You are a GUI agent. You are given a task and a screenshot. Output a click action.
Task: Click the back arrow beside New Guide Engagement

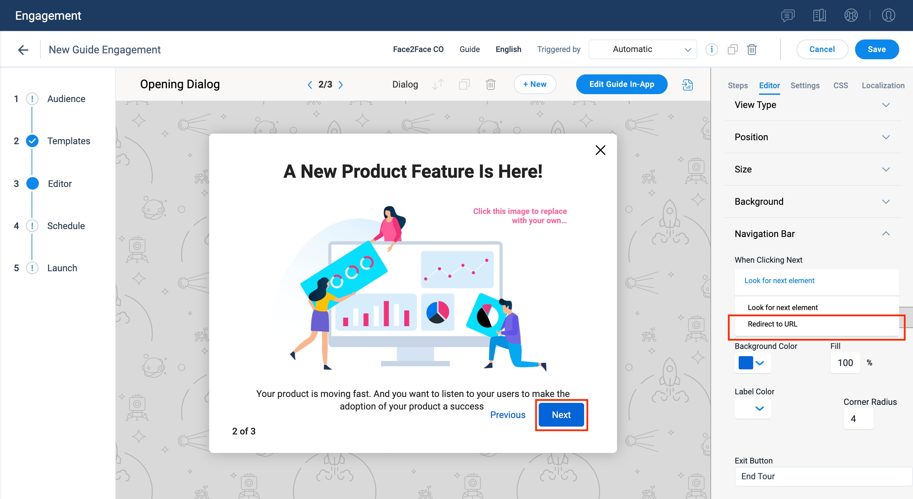pos(23,50)
